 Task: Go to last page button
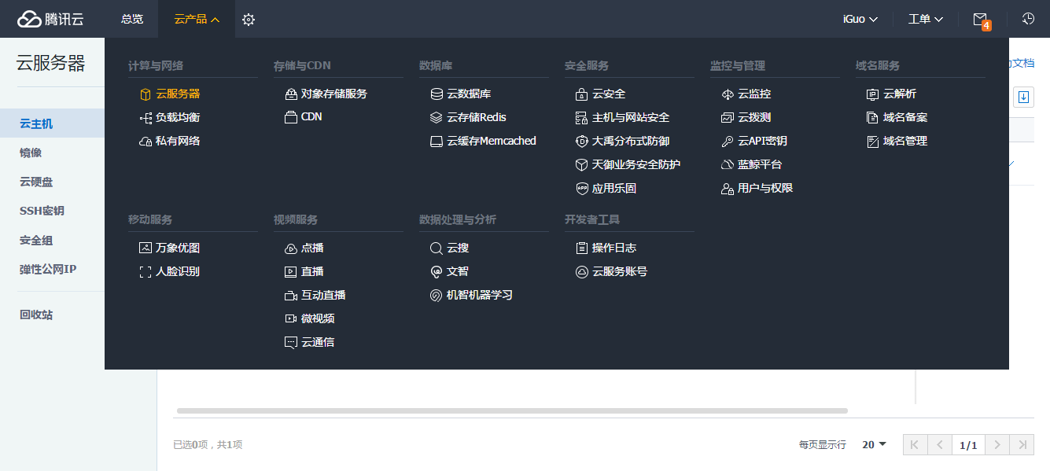point(1022,444)
